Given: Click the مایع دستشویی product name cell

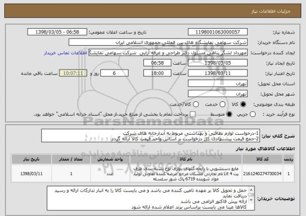Looking at the screenshot, I should coord(186,174).
